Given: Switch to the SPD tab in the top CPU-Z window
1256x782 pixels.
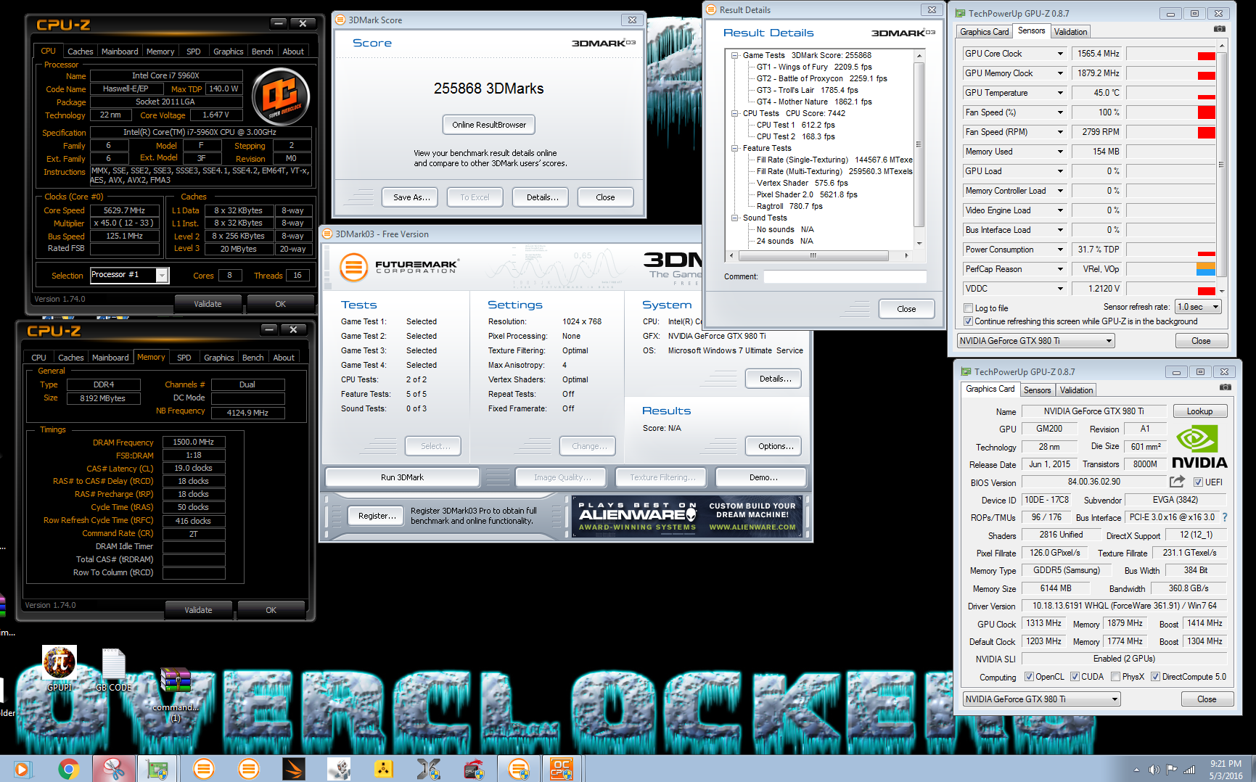Looking at the screenshot, I should [194, 52].
